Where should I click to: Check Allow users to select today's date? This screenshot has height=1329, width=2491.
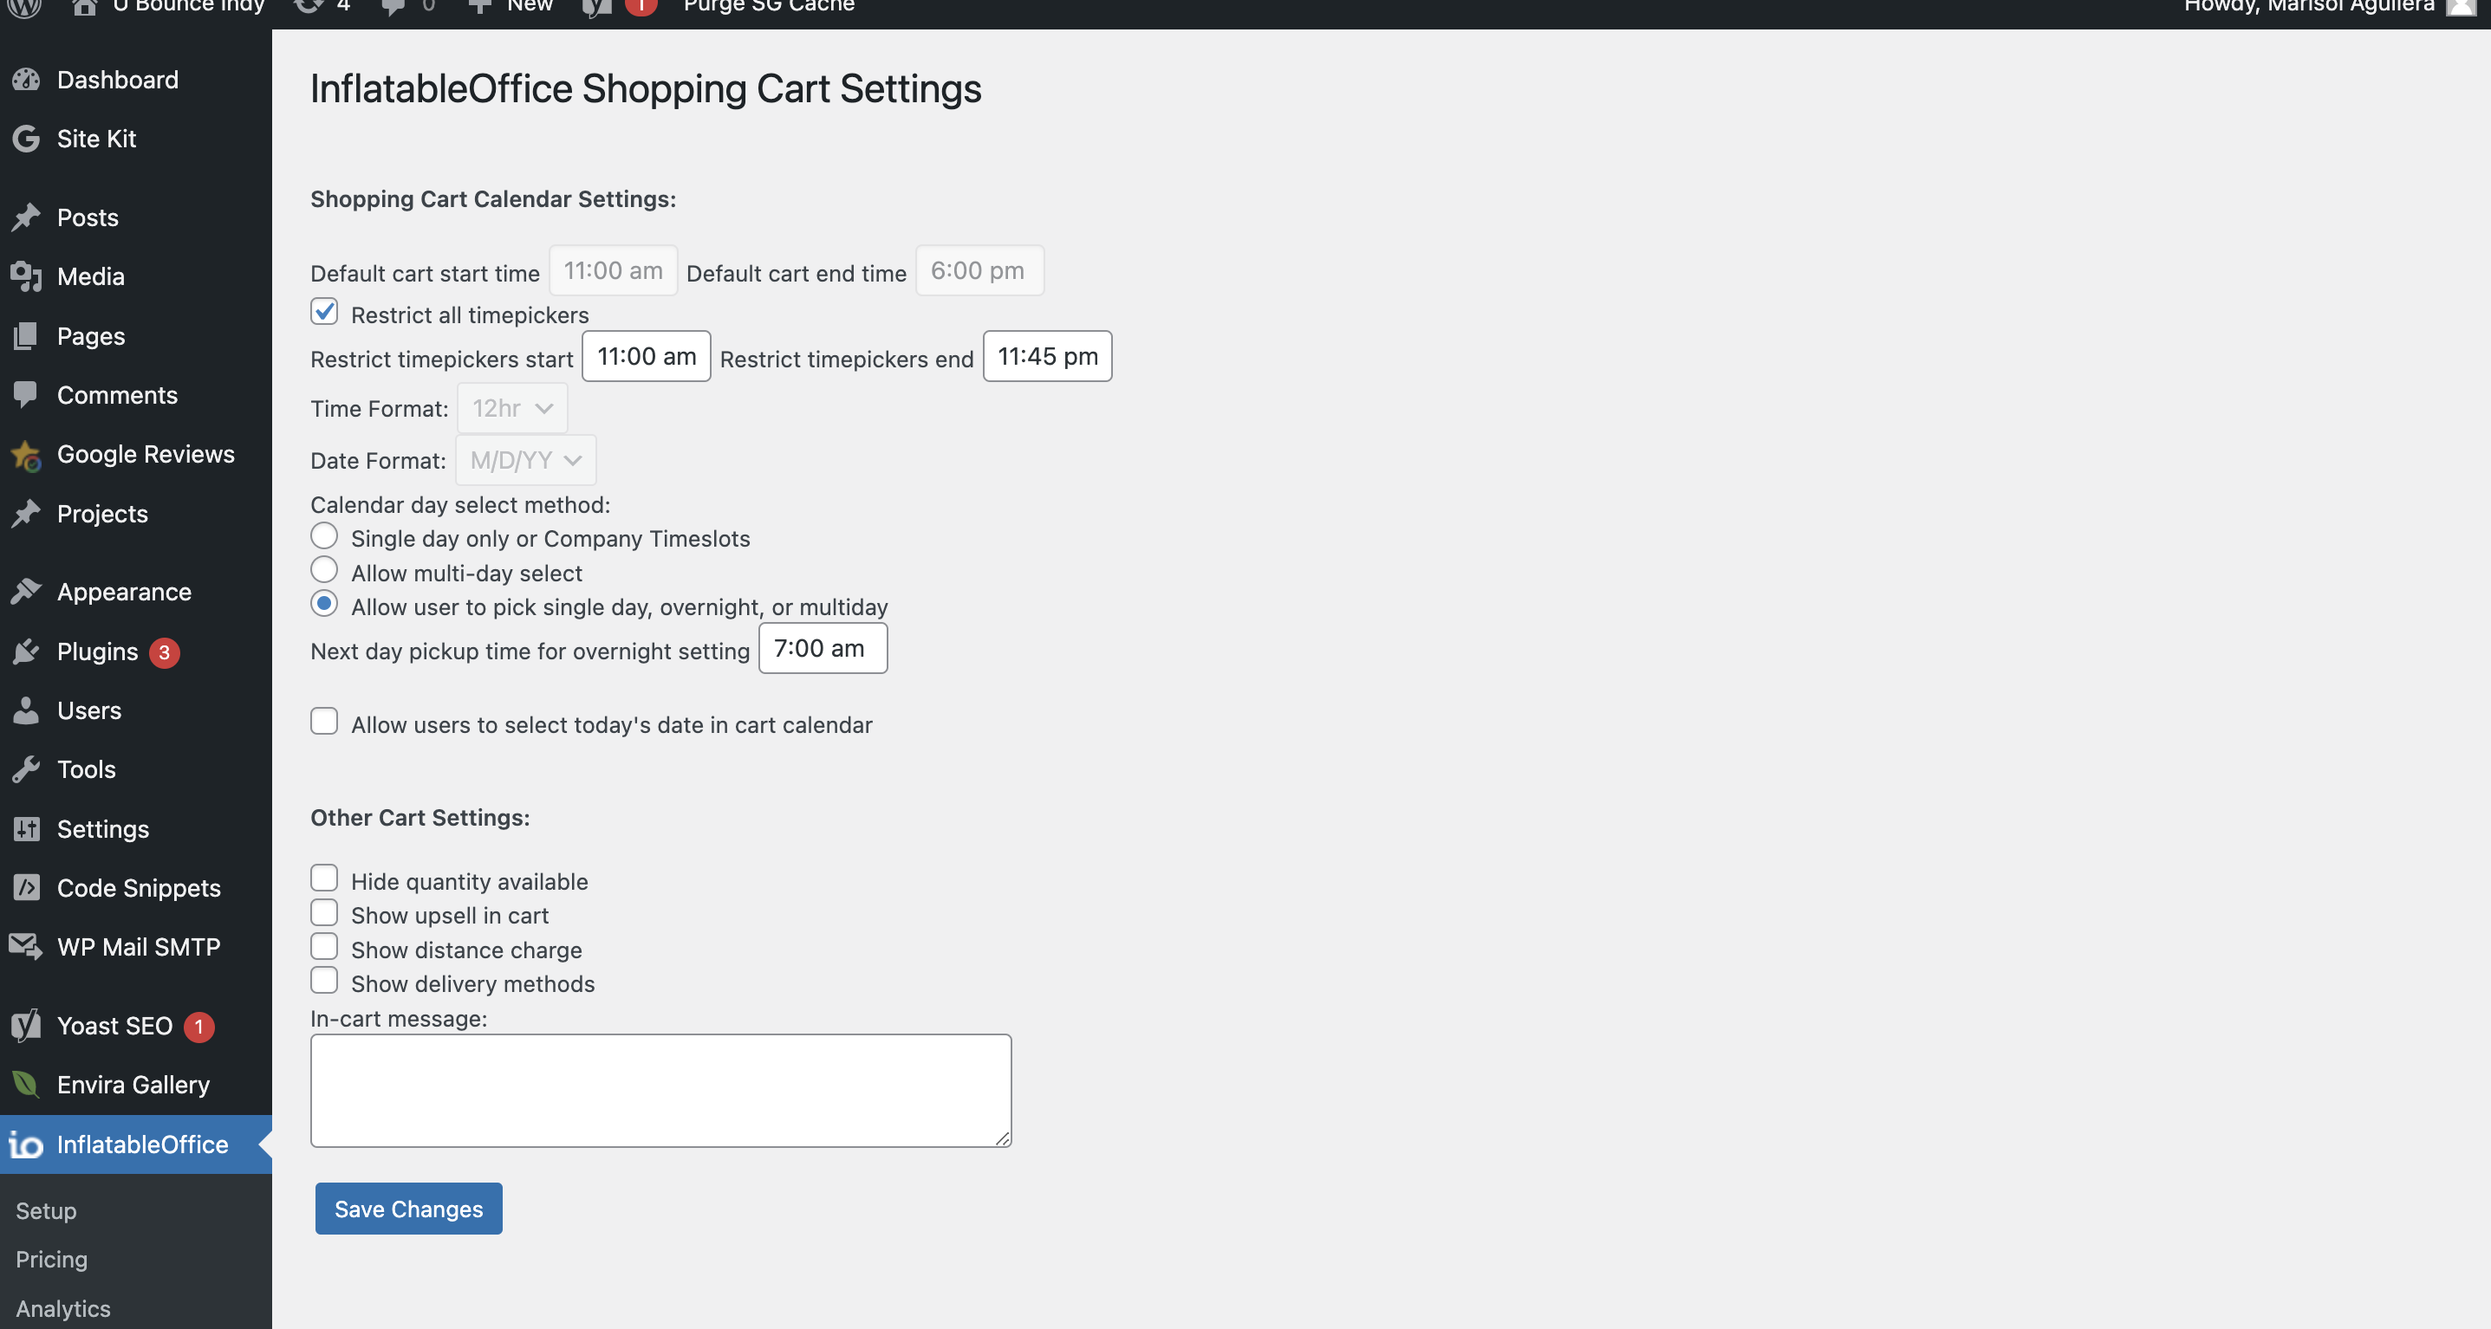324,722
